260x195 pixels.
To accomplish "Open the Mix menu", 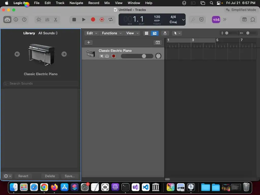I will tap(107, 3).
